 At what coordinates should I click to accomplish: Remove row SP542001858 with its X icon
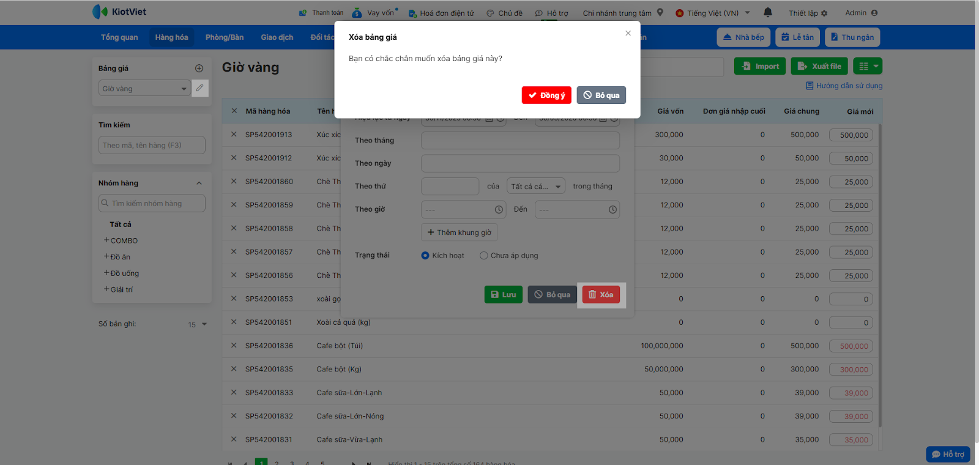(x=234, y=228)
